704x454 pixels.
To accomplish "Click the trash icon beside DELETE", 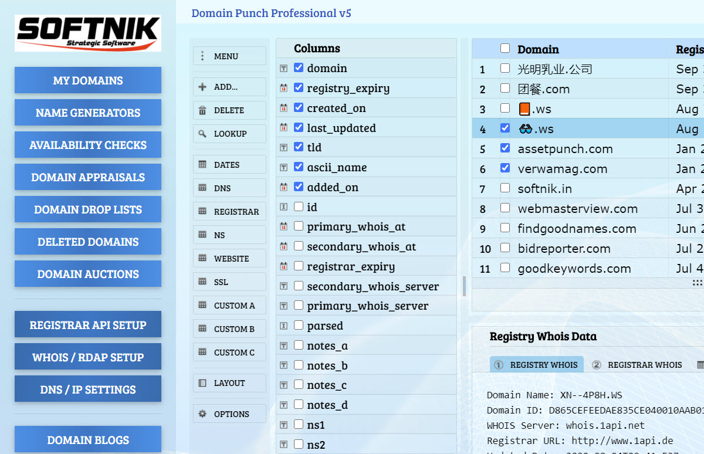I will click(202, 110).
